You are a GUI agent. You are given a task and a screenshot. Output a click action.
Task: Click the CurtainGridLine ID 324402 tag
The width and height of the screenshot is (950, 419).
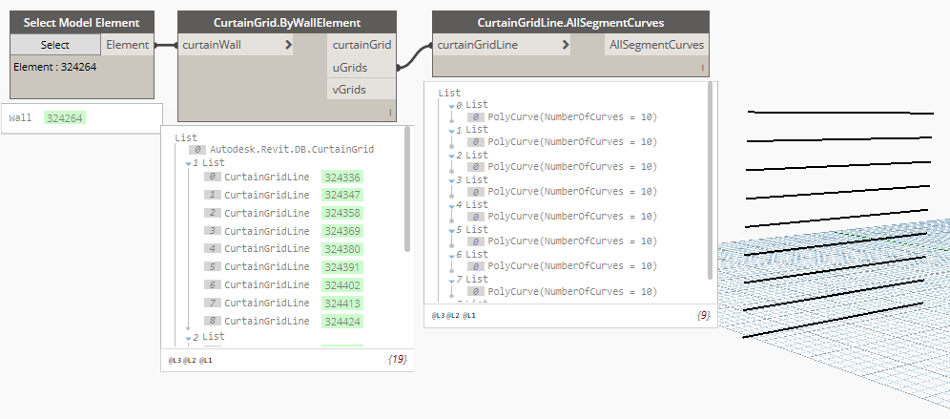click(x=341, y=284)
